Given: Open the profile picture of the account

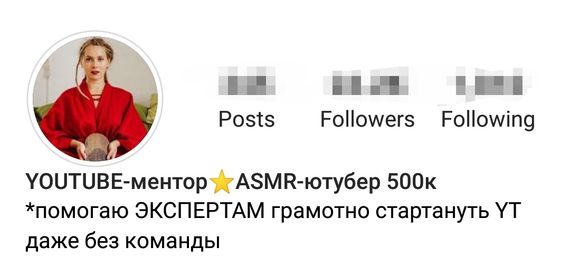Looking at the screenshot, I should [x=95, y=98].
